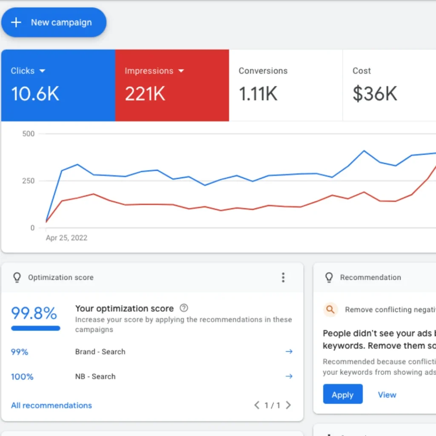436x436 pixels.
Task: Click the New campaign button
Action: (54, 23)
